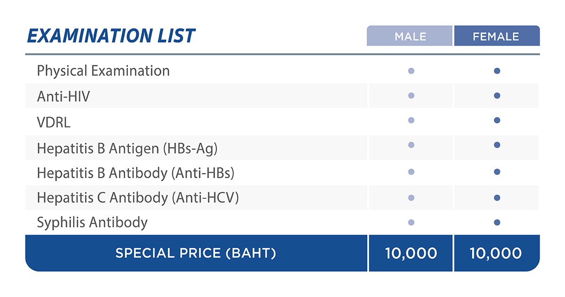Click the female dot for Anti-HIV

[x=497, y=96]
